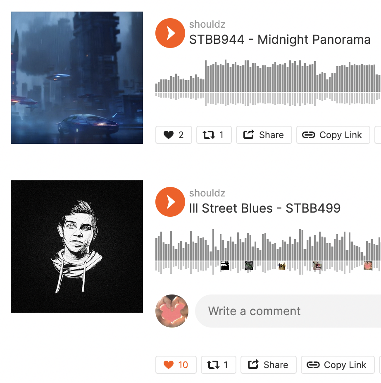Seek within the Midnight Panorama waveform
The width and height of the screenshot is (381, 383).
click(268, 83)
